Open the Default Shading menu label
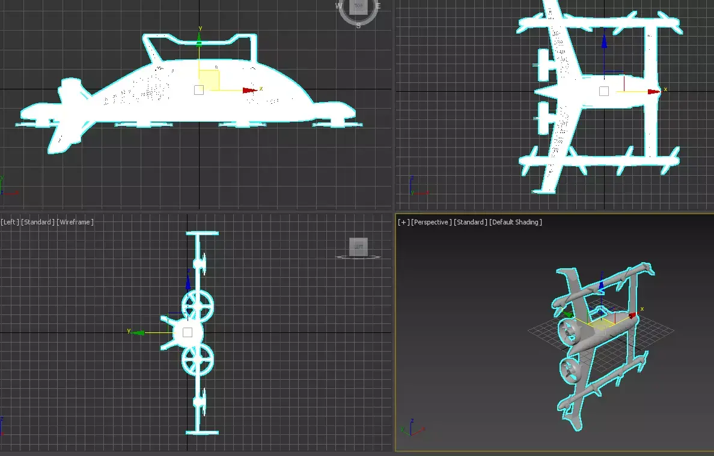 coord(516,222)
